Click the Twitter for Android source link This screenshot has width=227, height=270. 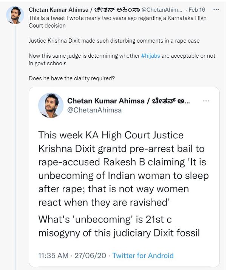143,255
